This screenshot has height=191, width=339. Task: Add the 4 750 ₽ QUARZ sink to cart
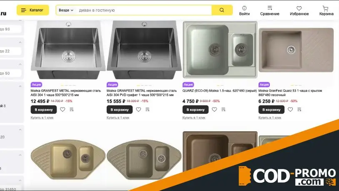click(x=195, y=110)
